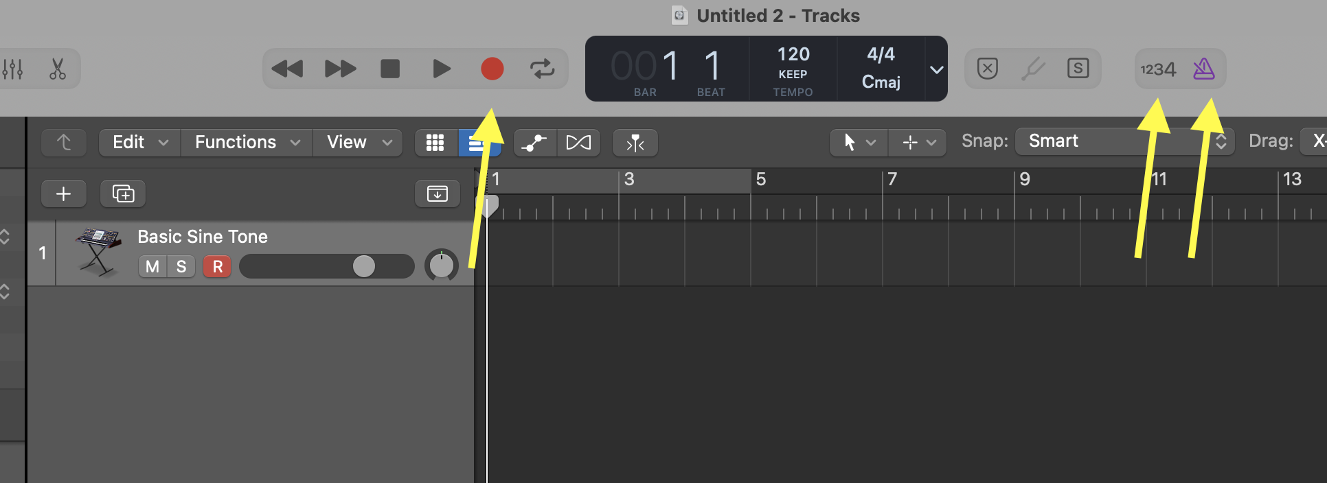Add a new track with plus button
The width and height of the screenshot is (1327, 483).
tap(63, 193)
